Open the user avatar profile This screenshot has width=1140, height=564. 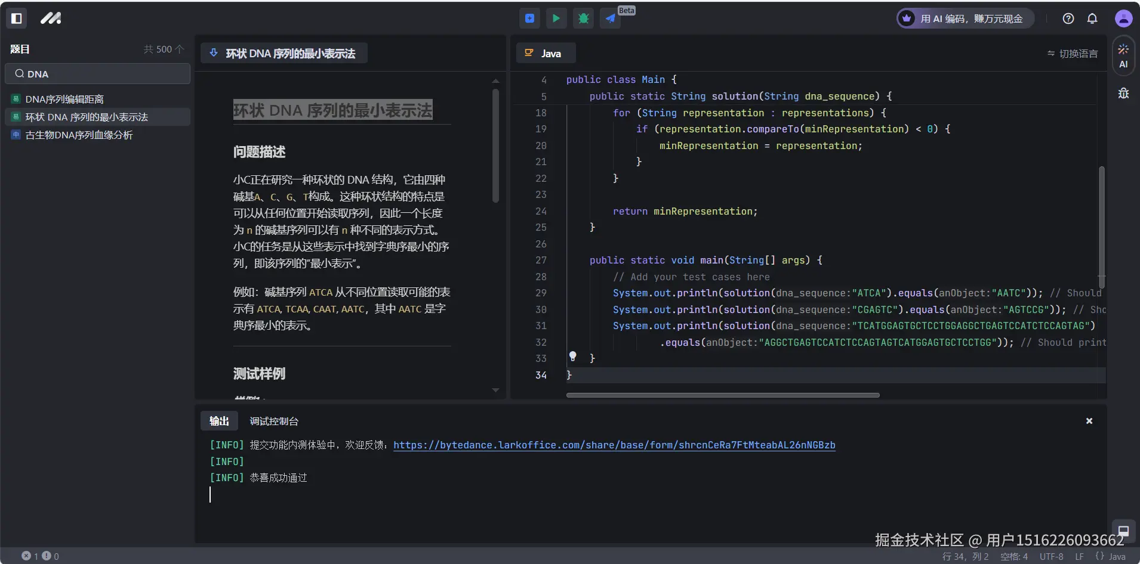click(x=1123, y=18)
